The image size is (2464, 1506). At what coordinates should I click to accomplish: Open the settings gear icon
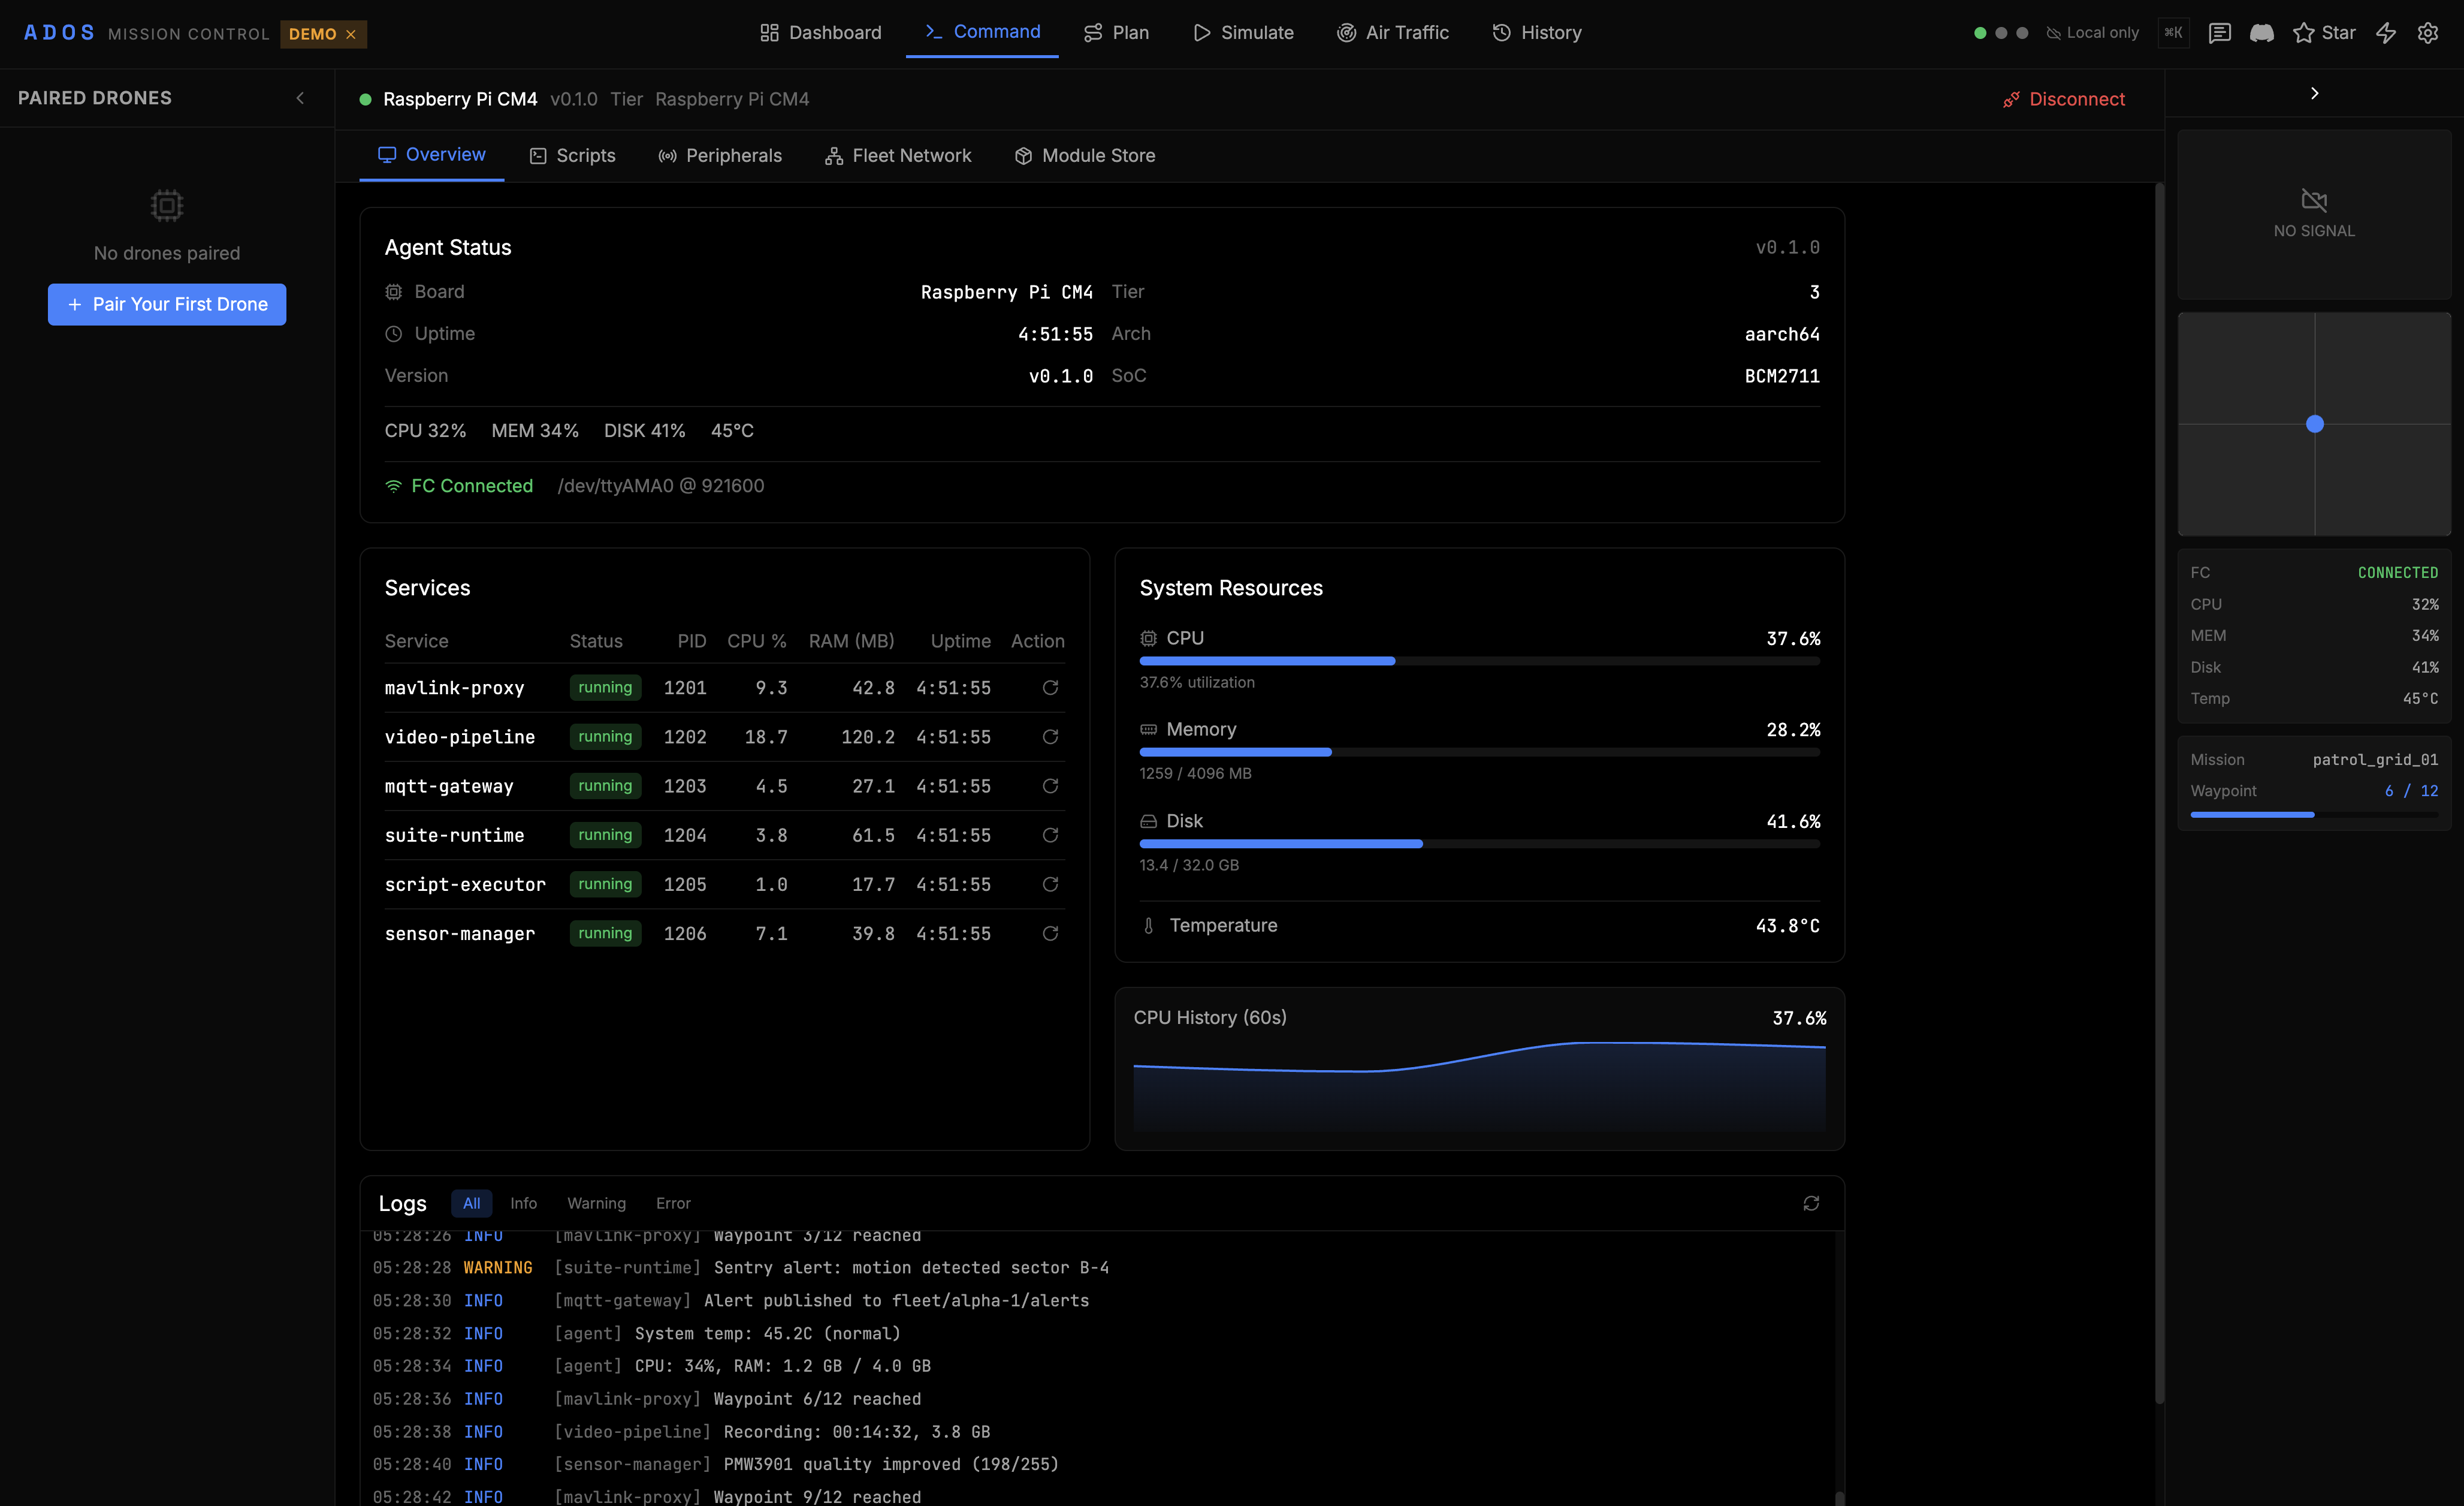point(2428,33)
